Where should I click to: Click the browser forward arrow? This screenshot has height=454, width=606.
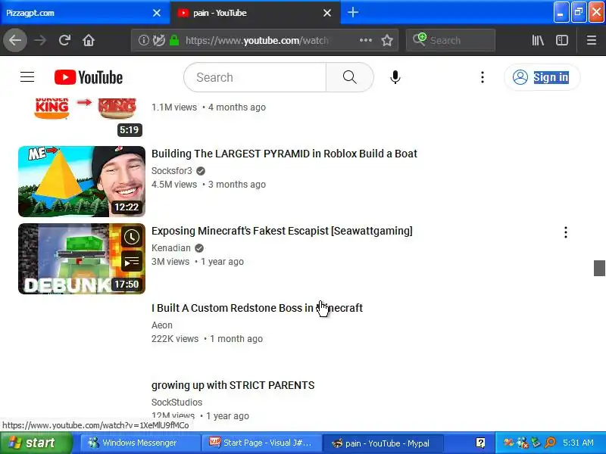pyautogui.click(x=40, y=40)
